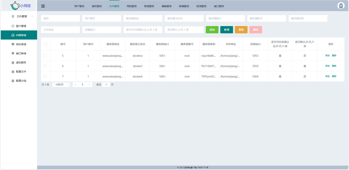Screen dimensions: 349x170
Task: Check the row with 编号 6
Action: coord(45,66)
